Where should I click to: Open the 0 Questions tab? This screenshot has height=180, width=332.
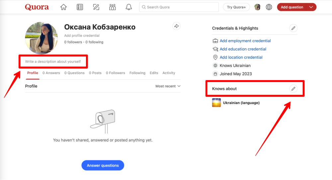coord(74,73)
